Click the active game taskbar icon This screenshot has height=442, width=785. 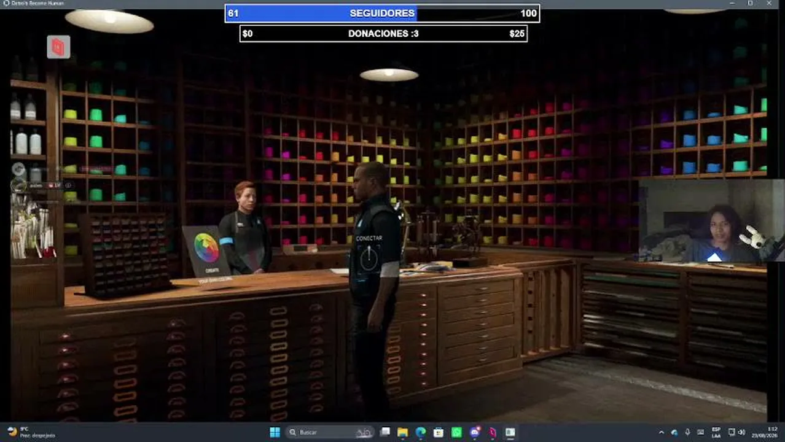510,432
